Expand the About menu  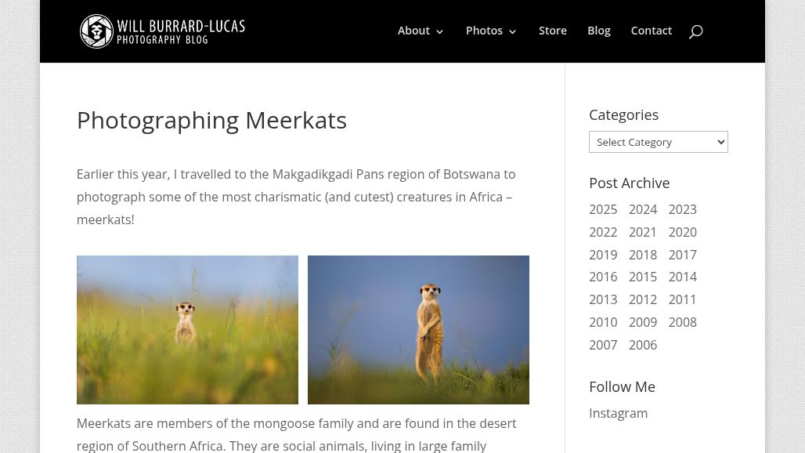421,31
